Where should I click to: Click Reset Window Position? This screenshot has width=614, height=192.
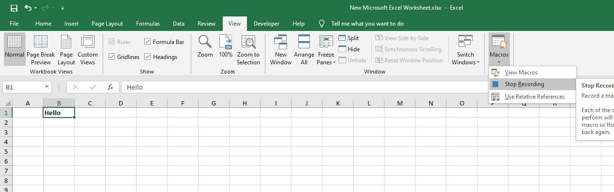tap(409, 60)
